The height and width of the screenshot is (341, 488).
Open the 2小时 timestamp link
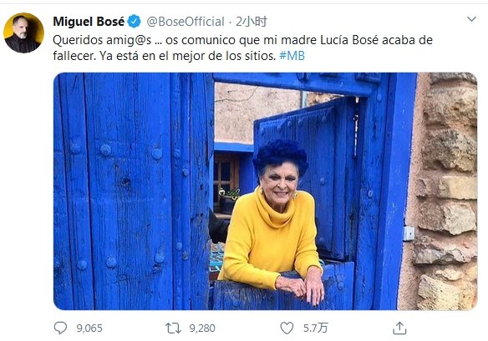click(x=252, y=22)
